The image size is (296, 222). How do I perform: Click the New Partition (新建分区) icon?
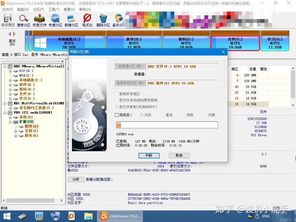pyautogui.click(x=72, y=20)
